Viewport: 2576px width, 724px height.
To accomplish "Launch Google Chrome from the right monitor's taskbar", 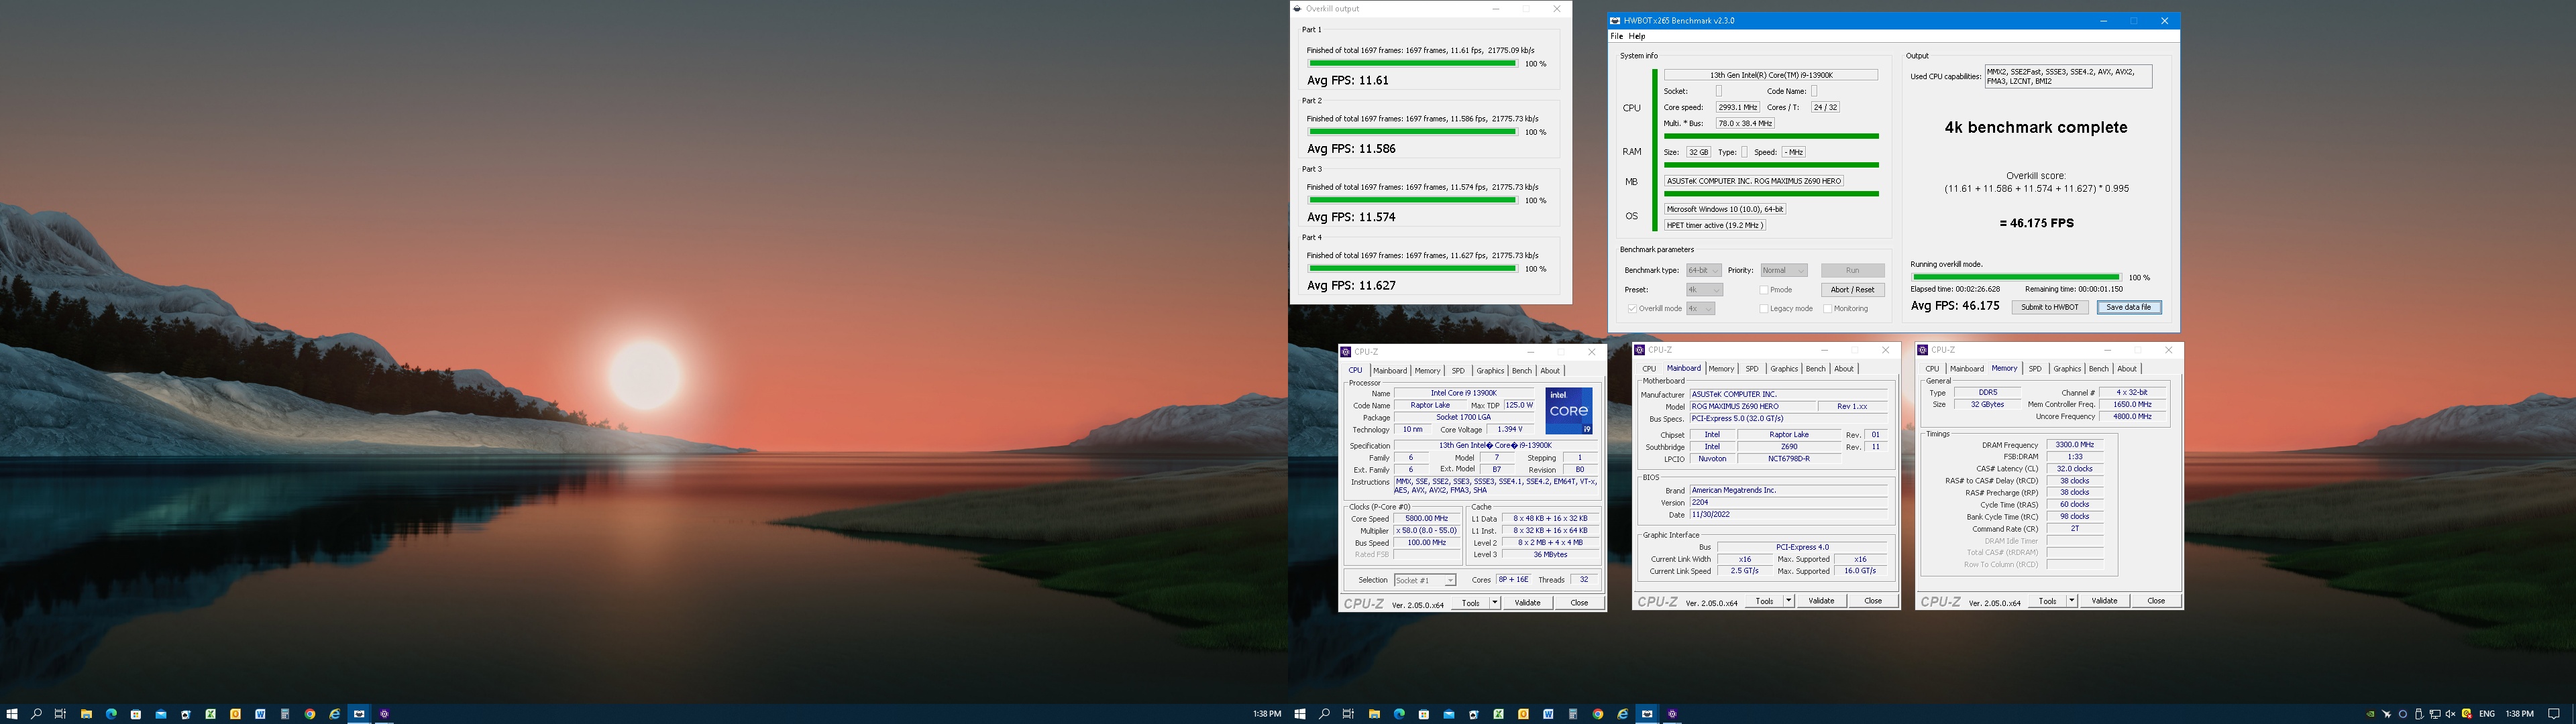I will (1598, 714).
